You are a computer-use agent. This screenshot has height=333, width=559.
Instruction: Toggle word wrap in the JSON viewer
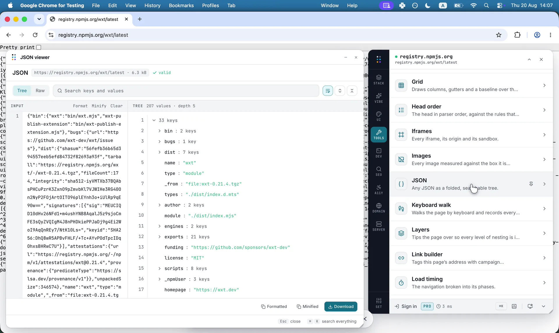328,91
